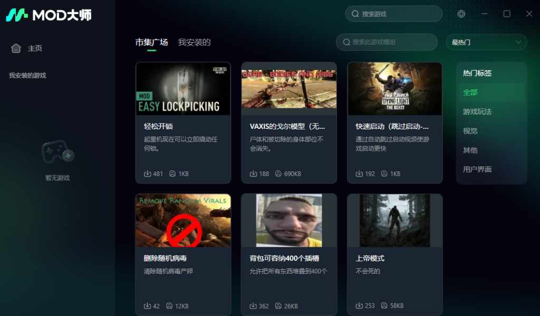
Task: Open the 删除随机病毒 mod title
Action: pos(165,258)
